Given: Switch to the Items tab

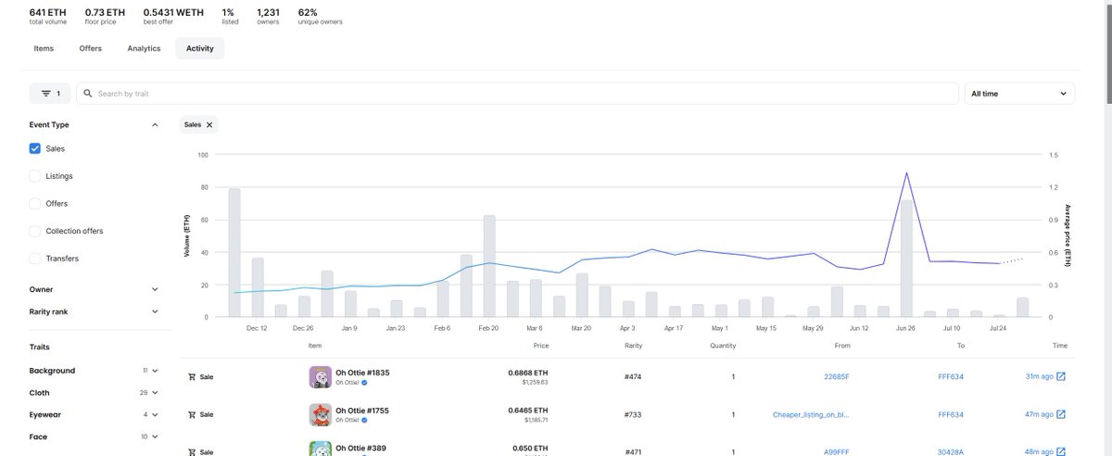Looking at the screenshot, I should click(44, 48).
